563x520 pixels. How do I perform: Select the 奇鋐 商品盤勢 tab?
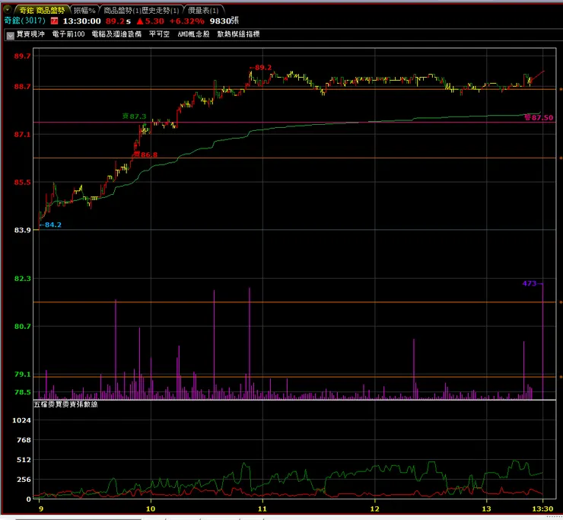(42, 11)
